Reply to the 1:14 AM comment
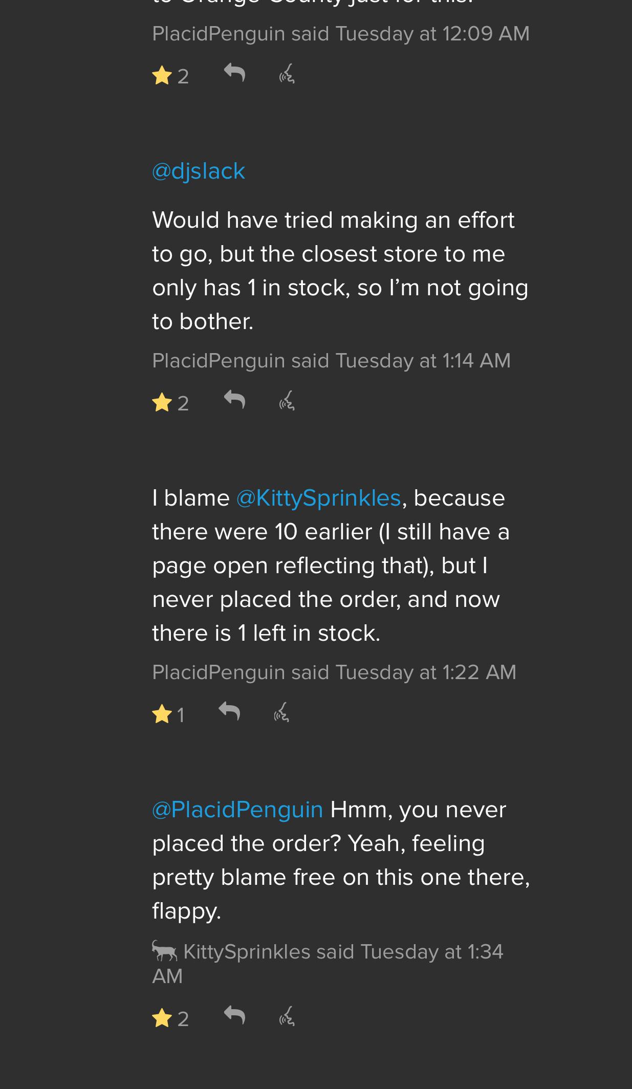 click(235, 400)
